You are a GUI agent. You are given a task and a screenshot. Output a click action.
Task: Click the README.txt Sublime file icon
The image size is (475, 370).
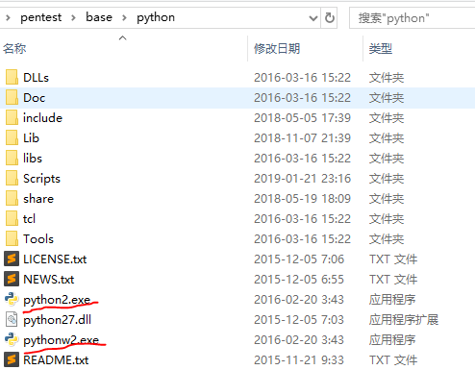pyautogui.click(x=12, y=359)
